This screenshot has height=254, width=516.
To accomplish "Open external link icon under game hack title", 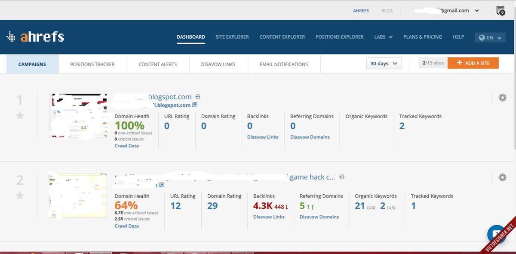I will (161, 185).
